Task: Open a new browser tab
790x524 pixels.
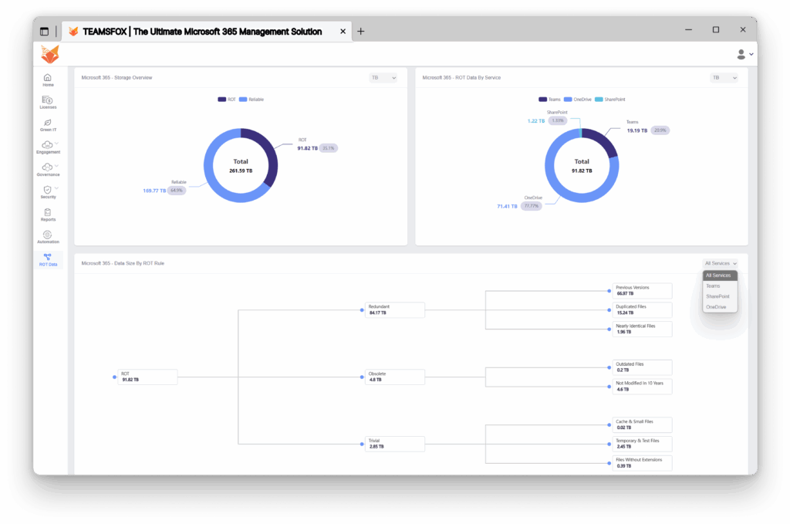Action: 361,31
